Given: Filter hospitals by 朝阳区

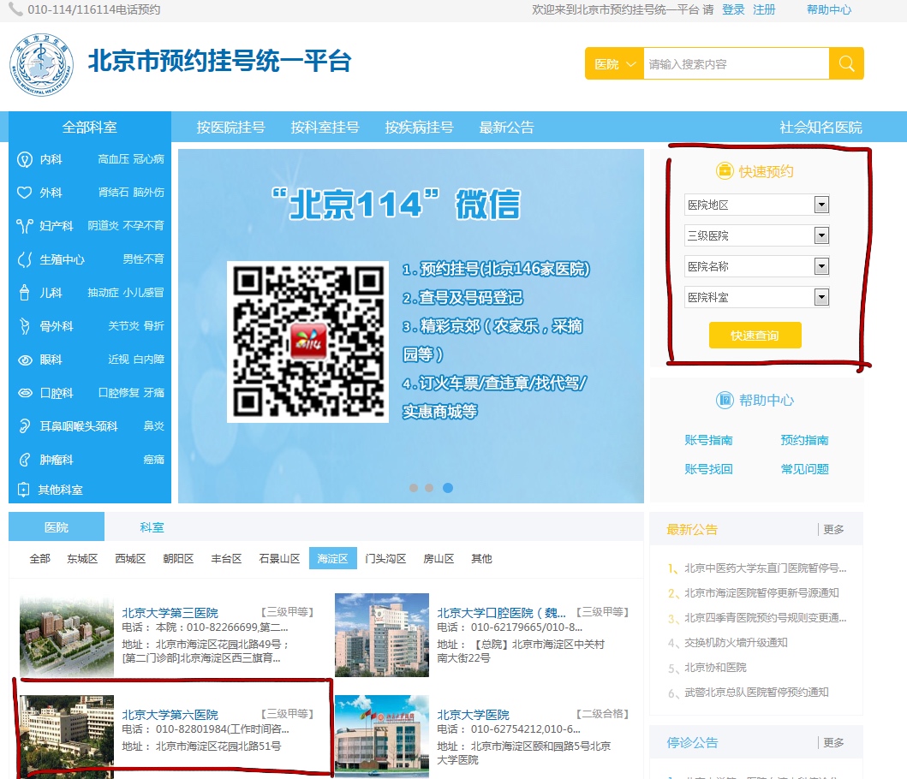Looking at the screenshot, I should [178, 559].
